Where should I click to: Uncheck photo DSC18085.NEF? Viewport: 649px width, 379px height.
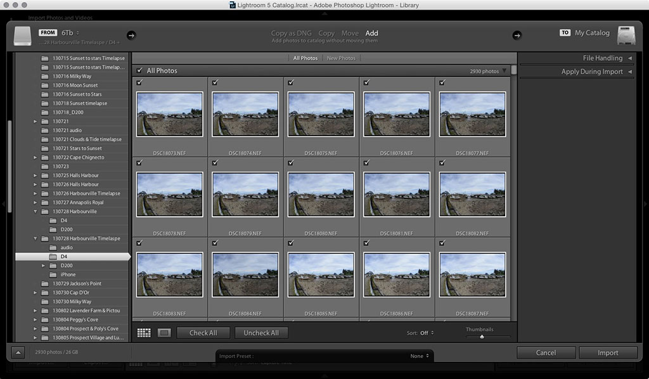tap(291, 243)
